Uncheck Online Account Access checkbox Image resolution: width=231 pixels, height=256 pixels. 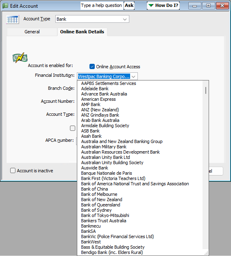pyautogui.click(x=92, y=67)
